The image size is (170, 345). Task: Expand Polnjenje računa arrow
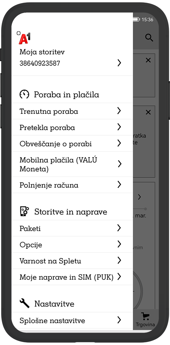click(x=119, y=185)
